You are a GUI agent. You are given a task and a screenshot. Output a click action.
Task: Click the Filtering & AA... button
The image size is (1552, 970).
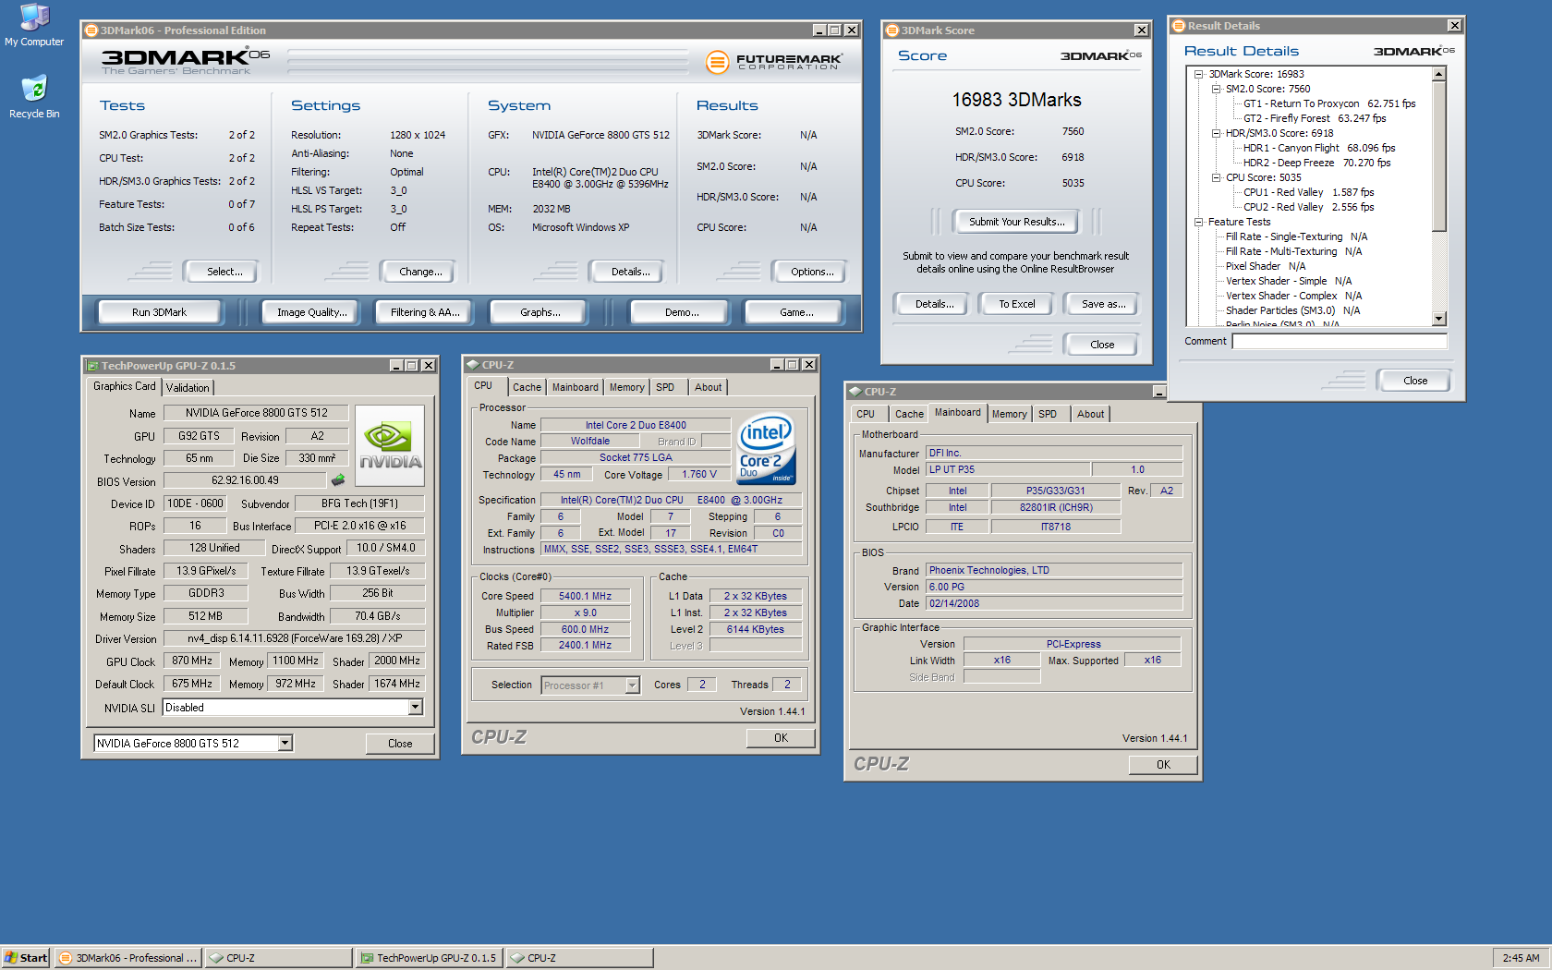click(x=424, y=312)
